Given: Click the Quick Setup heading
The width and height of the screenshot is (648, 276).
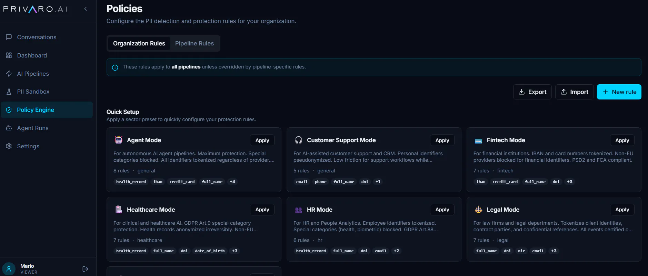Looking at the screenshot, I should pyautogui.click(x=123, y=112).
